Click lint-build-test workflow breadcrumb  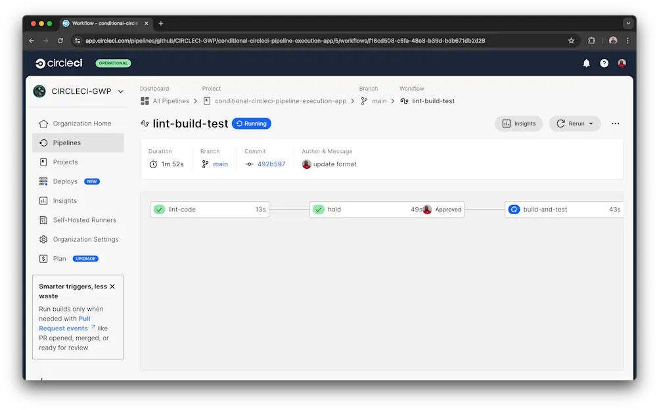[433, 101]
